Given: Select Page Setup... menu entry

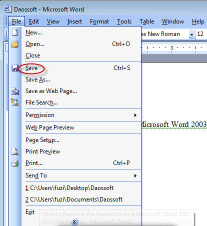Looking at the screenshot, I should [x=42, y=140].
